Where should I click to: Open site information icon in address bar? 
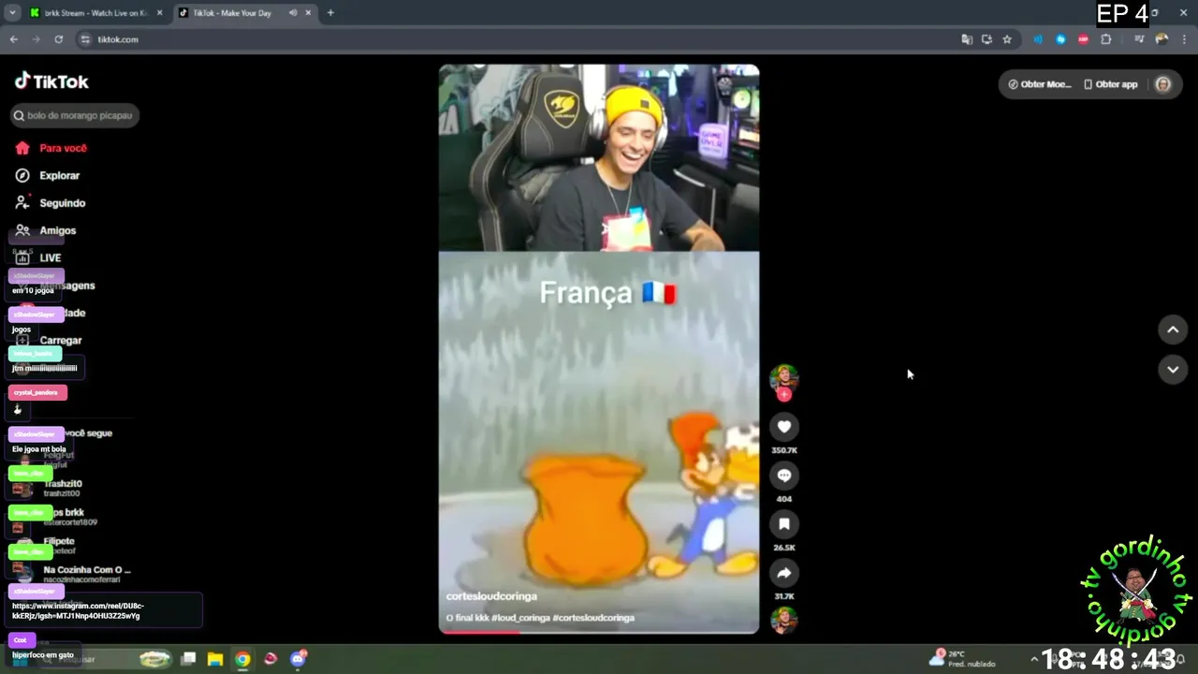[x=85, y=39]
